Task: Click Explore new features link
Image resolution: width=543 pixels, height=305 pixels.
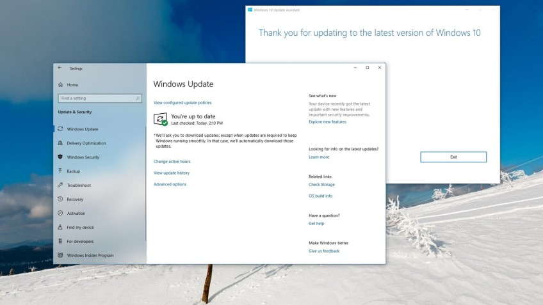Action: tap(327, 121)
